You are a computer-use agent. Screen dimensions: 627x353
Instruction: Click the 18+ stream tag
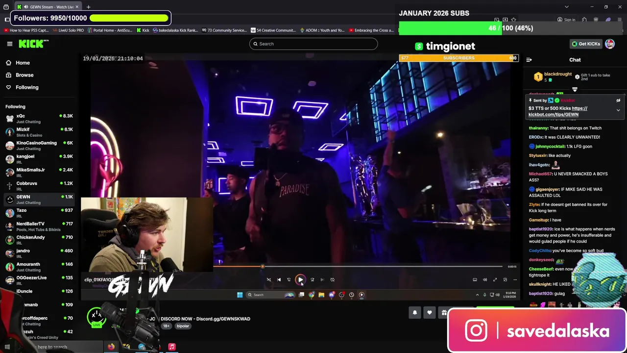[x=166, y=326]
